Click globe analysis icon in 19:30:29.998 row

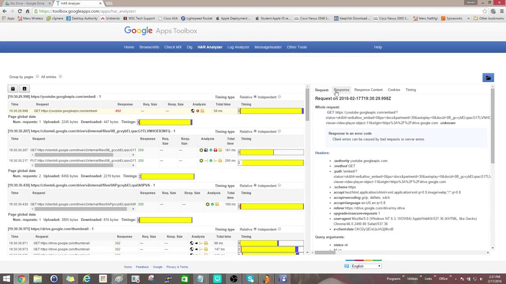pos(193,111)
